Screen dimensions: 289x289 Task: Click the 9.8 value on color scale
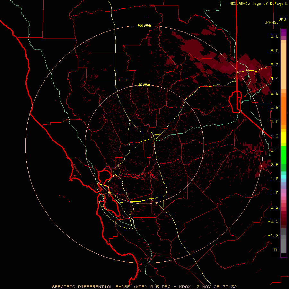(275, 36)
